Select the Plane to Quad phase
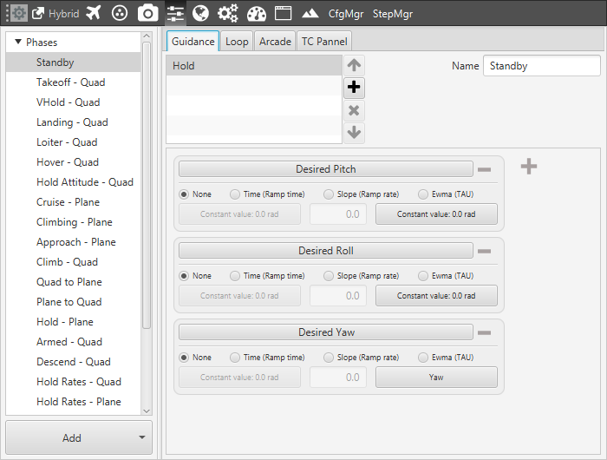 73,301
